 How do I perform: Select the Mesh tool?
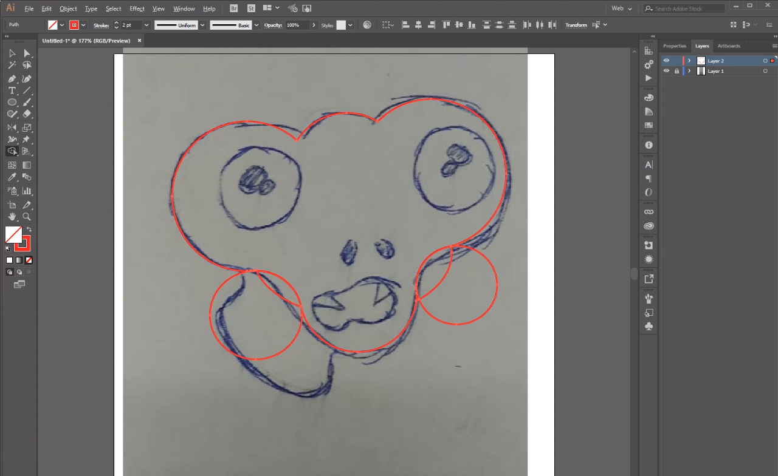12,165
